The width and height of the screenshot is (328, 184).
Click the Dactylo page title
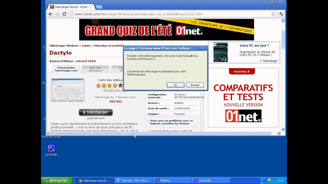point(60,53)
